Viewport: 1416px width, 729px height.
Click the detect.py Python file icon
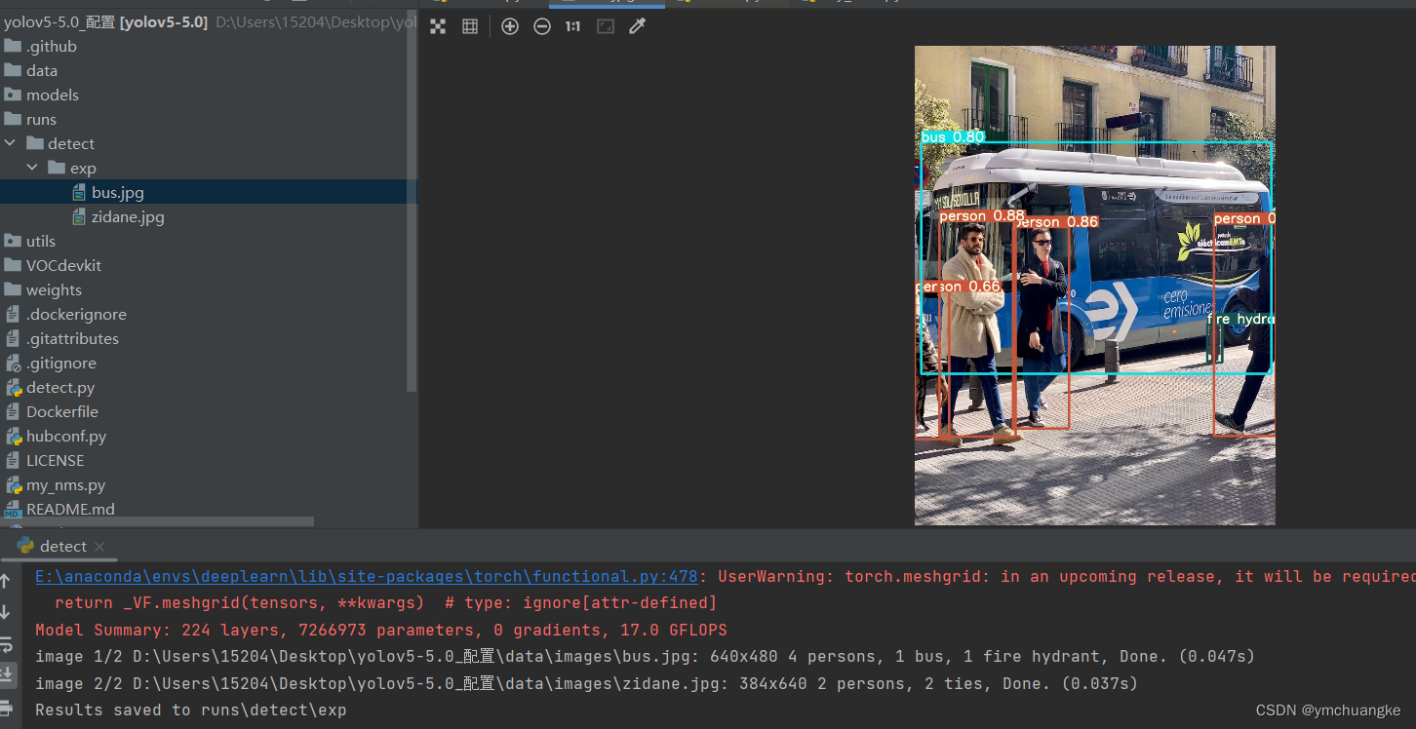pyautogui.click(x=13, y=388)
